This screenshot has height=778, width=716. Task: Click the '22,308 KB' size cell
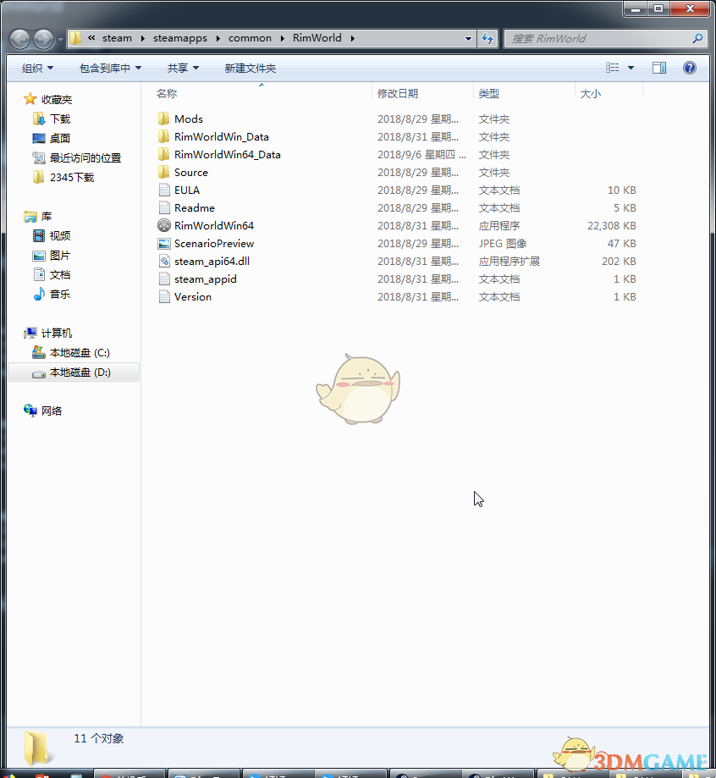pyautogui.click(x=611, y=226)
